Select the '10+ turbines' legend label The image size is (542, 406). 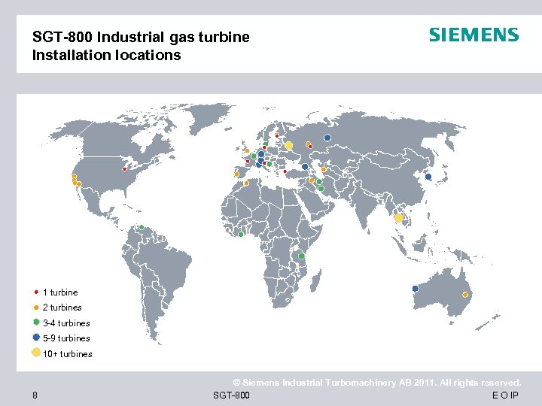[x=68, y=353]
